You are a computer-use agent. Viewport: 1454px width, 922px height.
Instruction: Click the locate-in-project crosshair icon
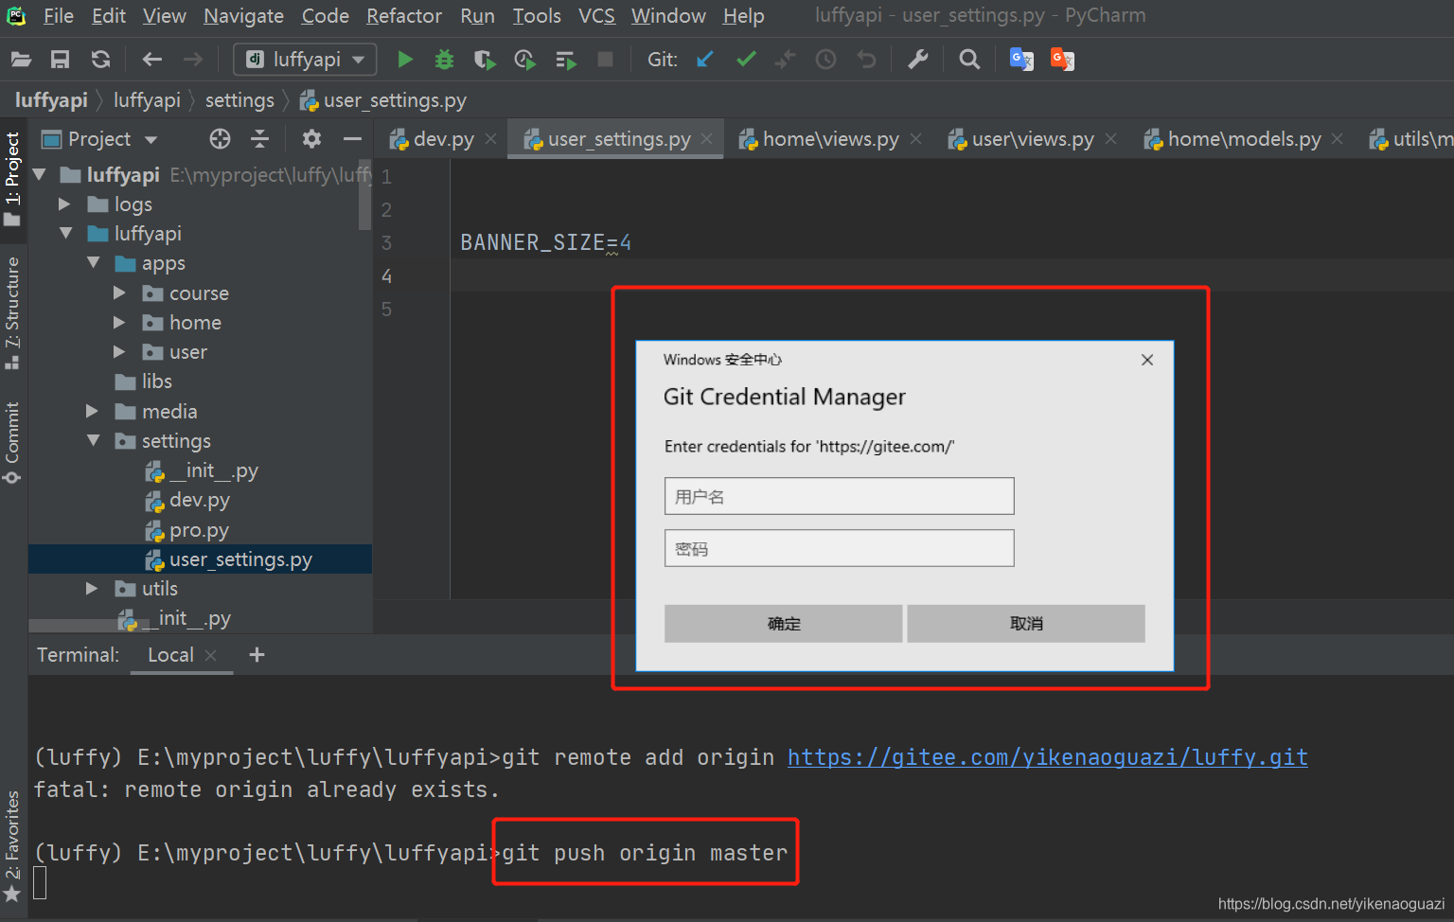pyautogui.click(x=220, y=139)
